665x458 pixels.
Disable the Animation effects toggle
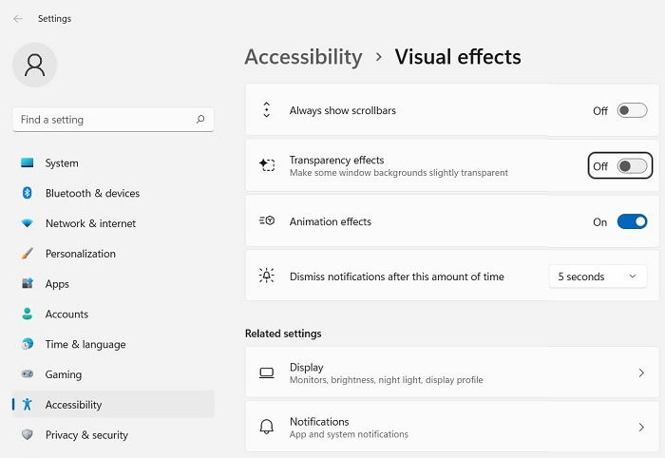pyautogui.click(x=632, y=221)
